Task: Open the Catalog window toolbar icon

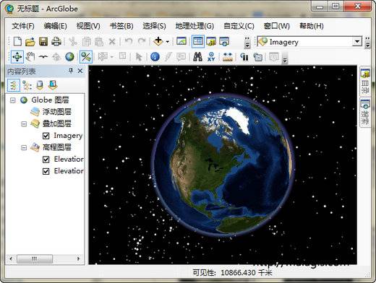Action: click(211, 42)
